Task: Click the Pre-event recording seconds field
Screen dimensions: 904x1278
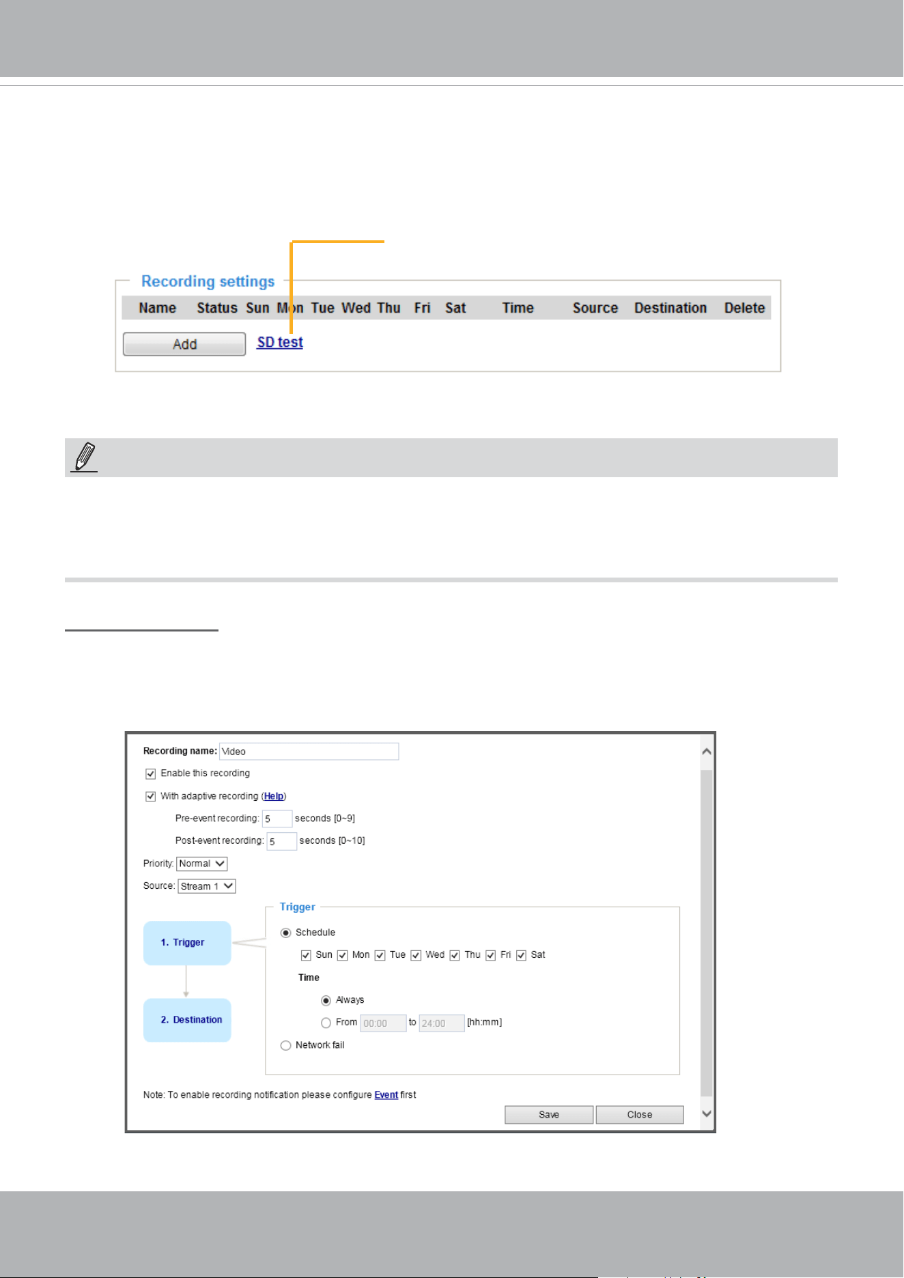Action: 277,819
